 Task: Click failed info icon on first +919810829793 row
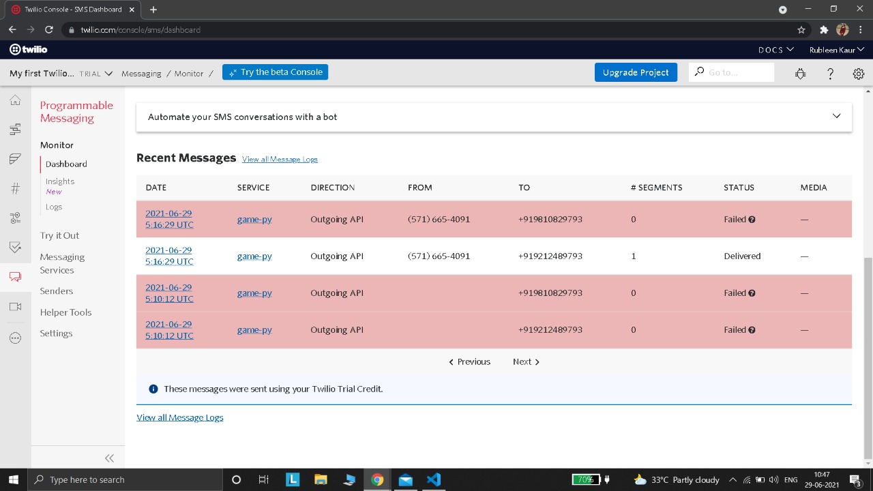(752, 220)
